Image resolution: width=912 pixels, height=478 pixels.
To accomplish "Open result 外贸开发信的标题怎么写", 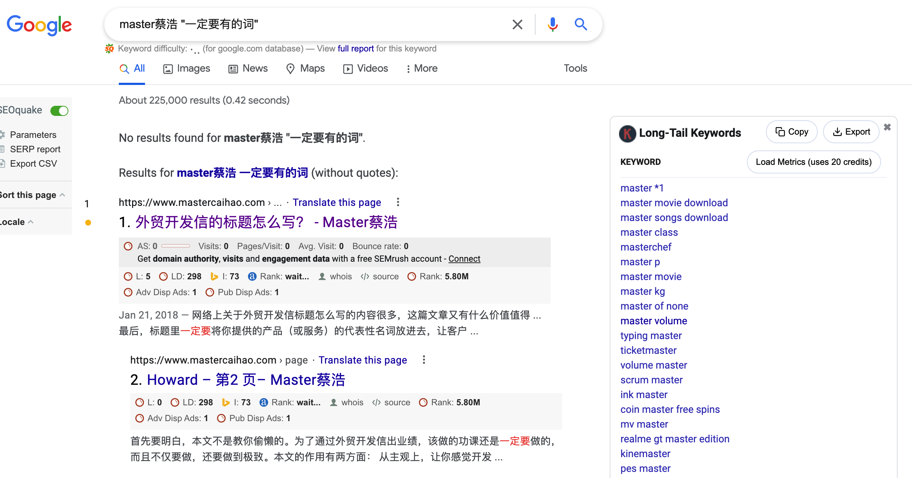I will coord(266,222).
